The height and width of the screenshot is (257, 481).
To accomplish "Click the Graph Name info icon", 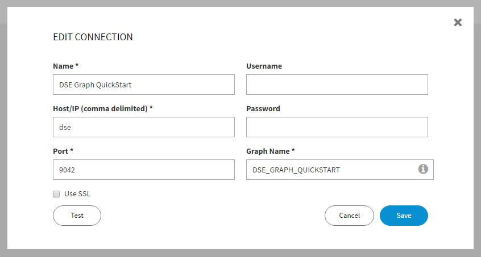I will [423, 169].
